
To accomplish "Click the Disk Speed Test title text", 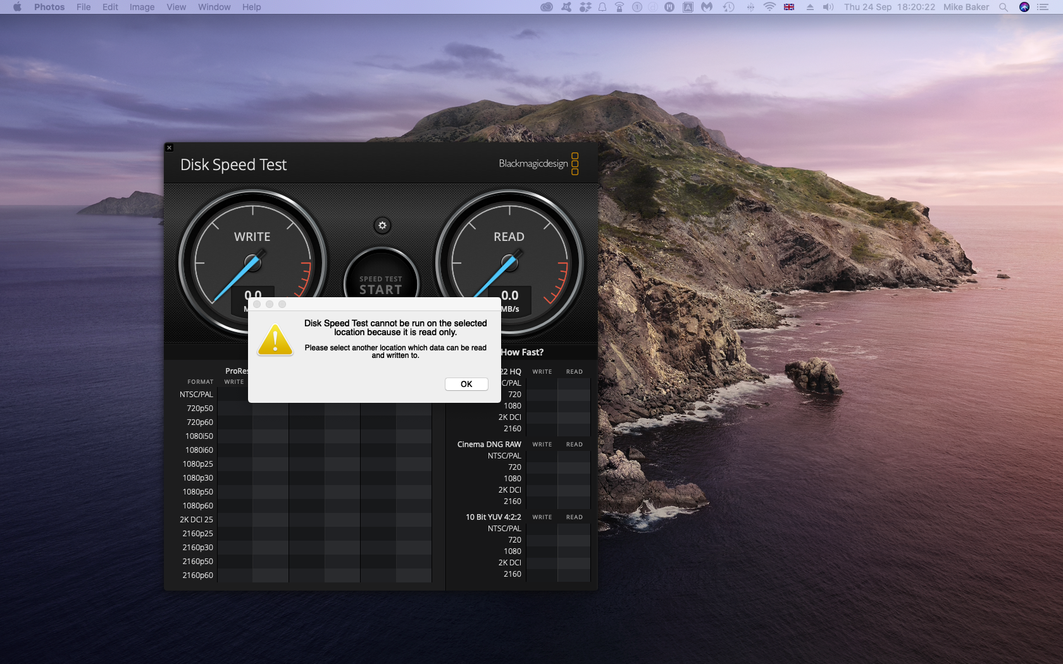I will [x=233, y=165].
